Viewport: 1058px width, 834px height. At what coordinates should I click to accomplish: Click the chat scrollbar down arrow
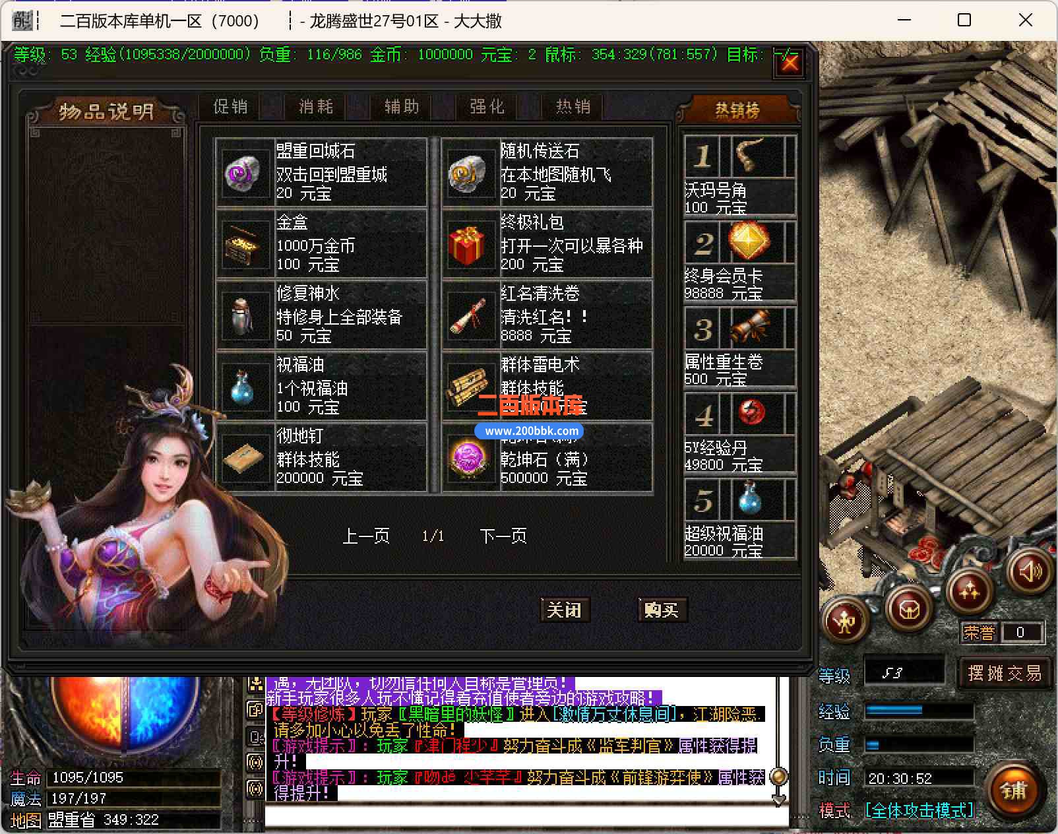779,800
